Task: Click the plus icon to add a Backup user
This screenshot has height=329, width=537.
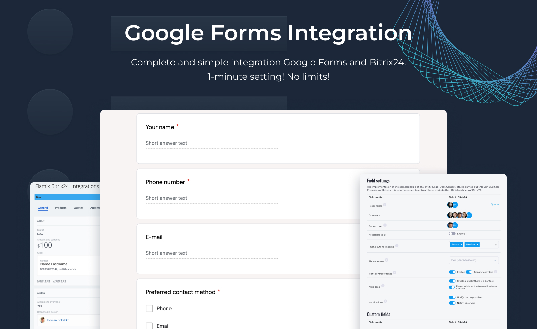Action: coord(455,225)
